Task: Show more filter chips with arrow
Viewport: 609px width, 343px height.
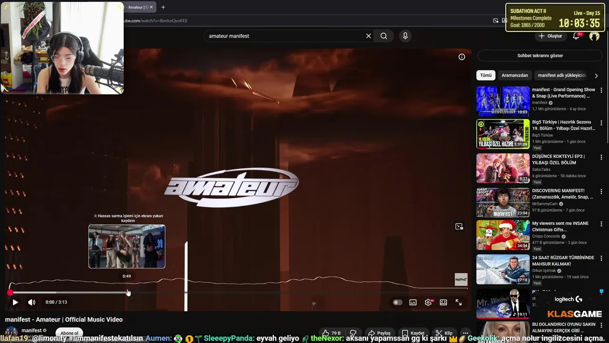Action: pyautogui.click(x=596, y=75)
